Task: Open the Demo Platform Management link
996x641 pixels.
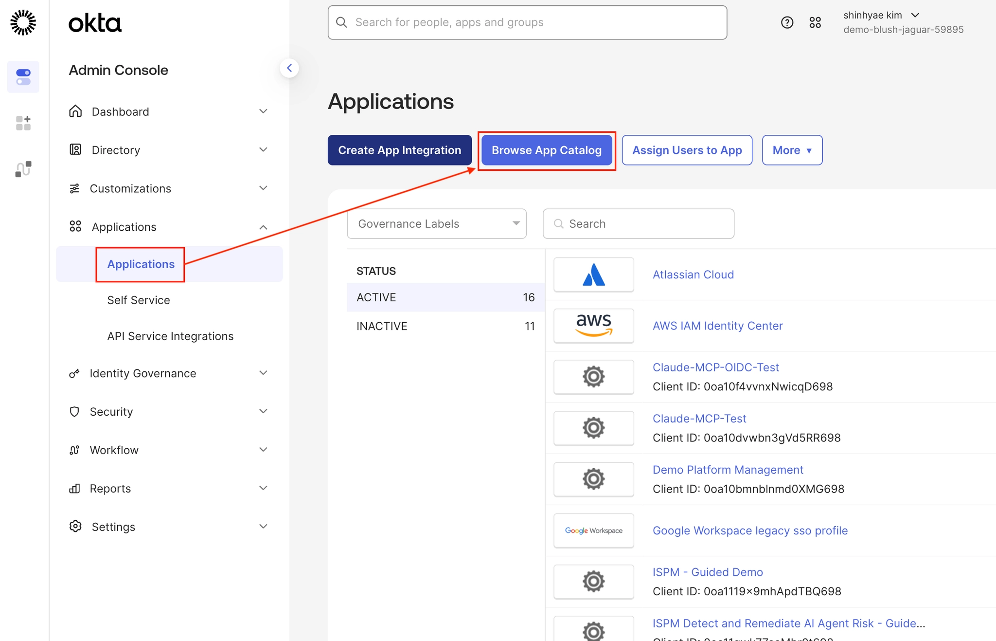Action: coord(728,470)
